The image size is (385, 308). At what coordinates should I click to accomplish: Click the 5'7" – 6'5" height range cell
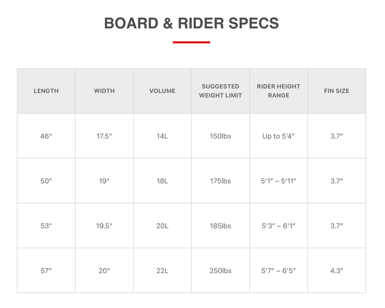tap(279, 271)
